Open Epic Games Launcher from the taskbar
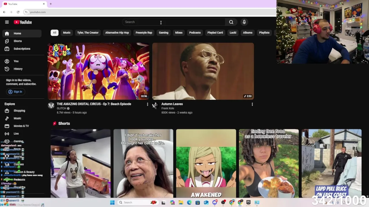 coord(248,202)
